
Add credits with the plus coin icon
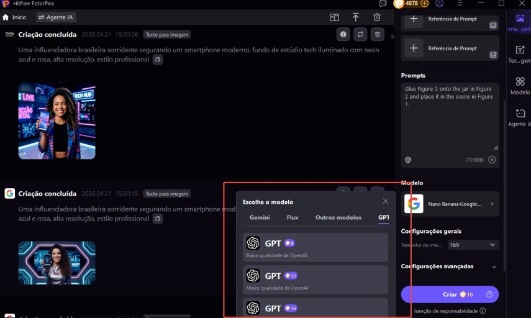pos(425,3)
